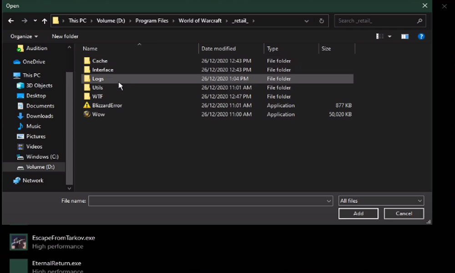Screen dimensions: 455x273
Task: Toggle the preview pane
Action: tap(405, 36)
